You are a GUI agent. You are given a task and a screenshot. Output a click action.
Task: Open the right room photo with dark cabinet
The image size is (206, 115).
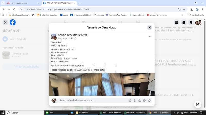[128, 84]
